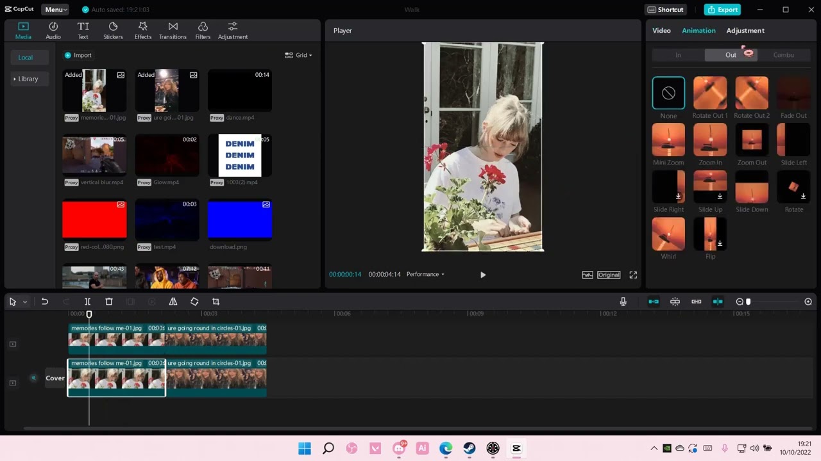Apply the Fade Out animation
Screen dimensions: 821x461
coord(793,93)
